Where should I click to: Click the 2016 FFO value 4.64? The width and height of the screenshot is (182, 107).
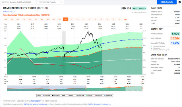[20, 80]
